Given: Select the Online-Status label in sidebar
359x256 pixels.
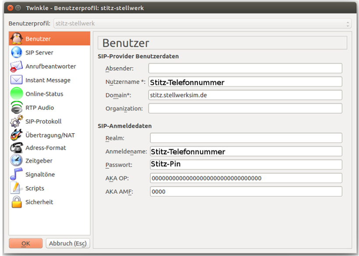Looking at the screenshot, I should (44, 94).
